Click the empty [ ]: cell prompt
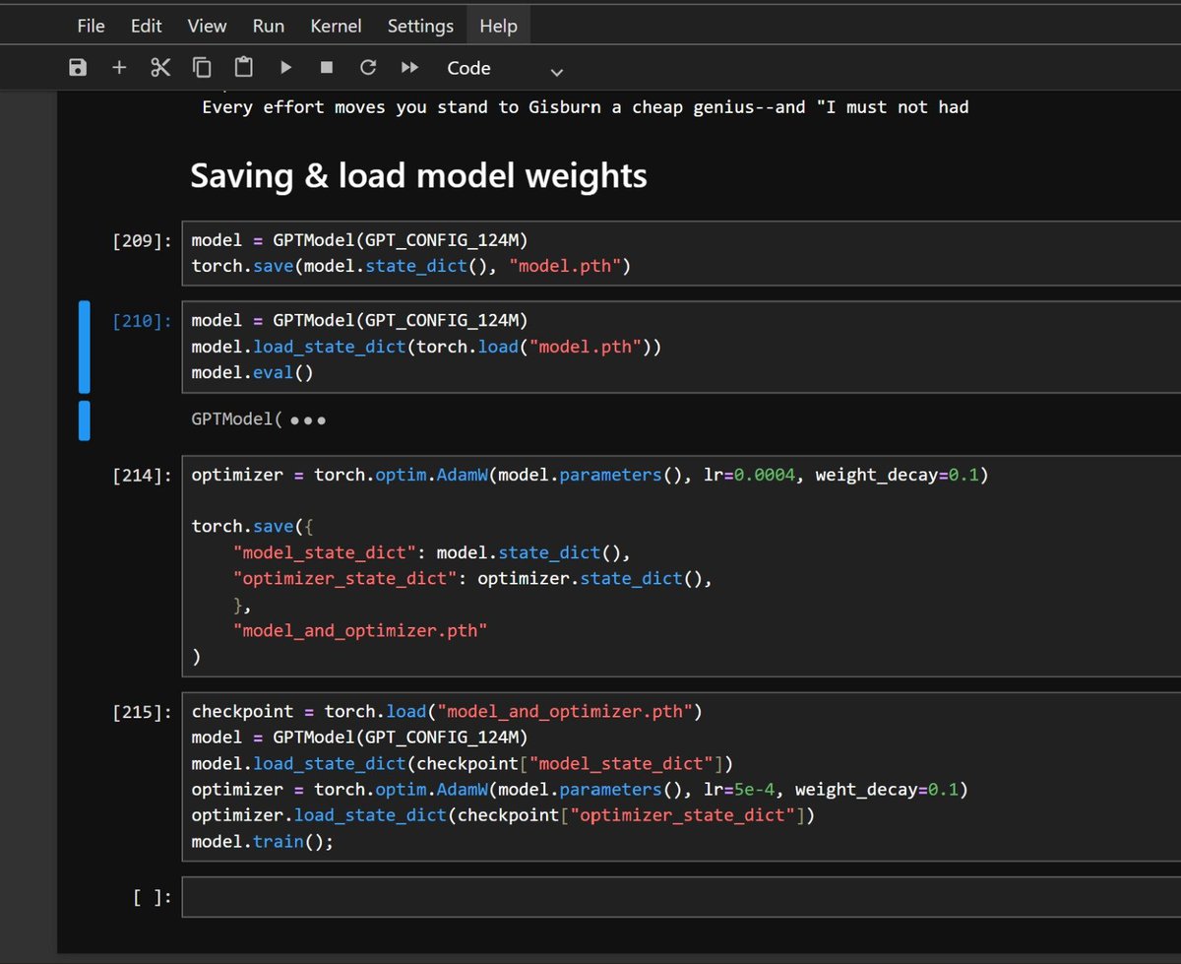This screenshot has width=1181, height=964. (x=152, y=897)
